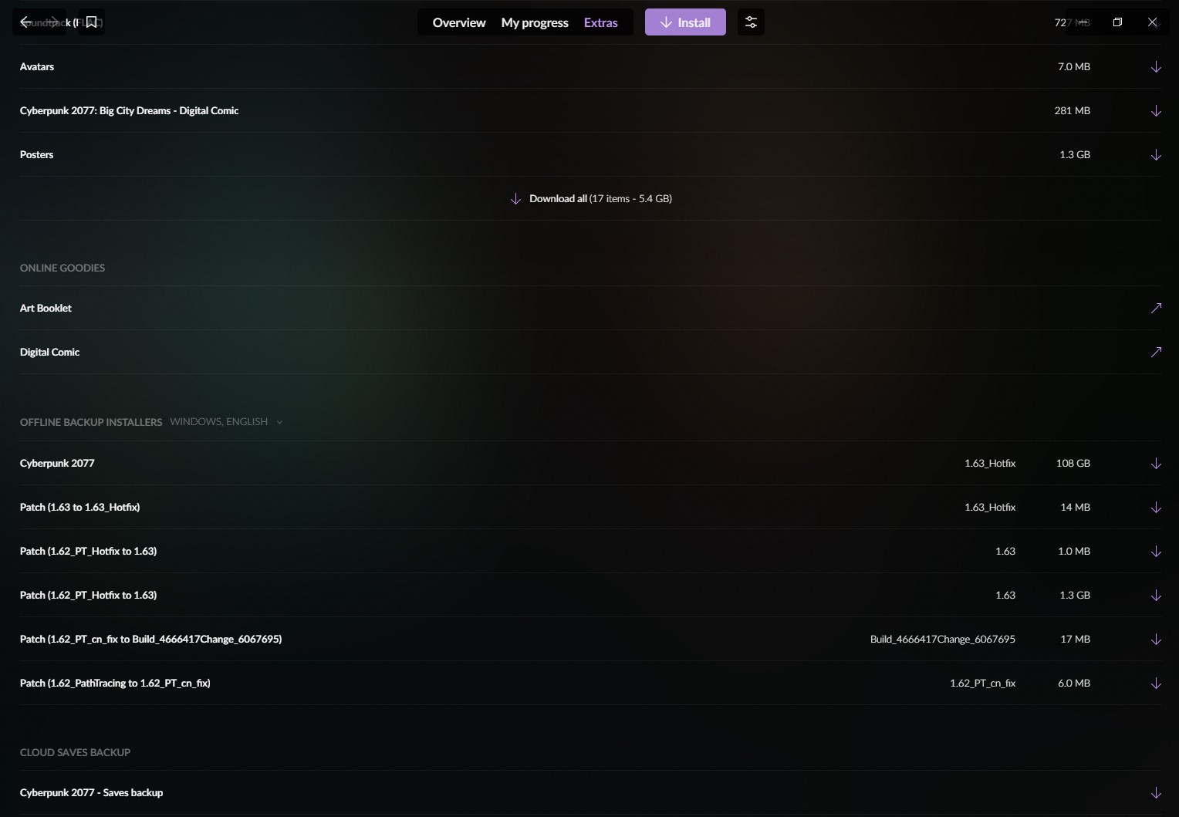Screen dimensions: 1179x817
Task: Download the Big City Dreams Digital Comic
Action: pos(1156,111)
